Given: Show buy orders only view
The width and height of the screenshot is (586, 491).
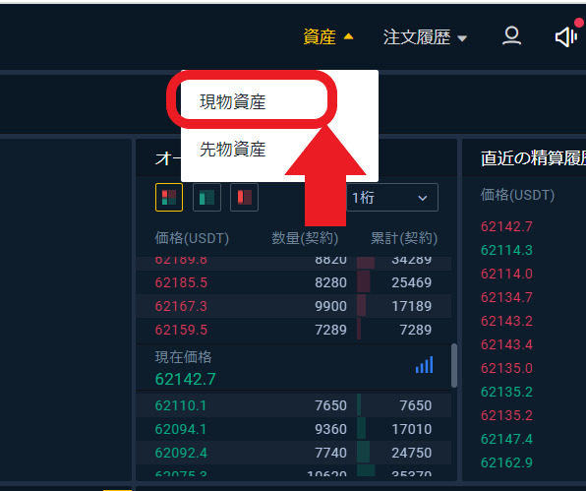Looking at the screenshot, I should (206, 197).
